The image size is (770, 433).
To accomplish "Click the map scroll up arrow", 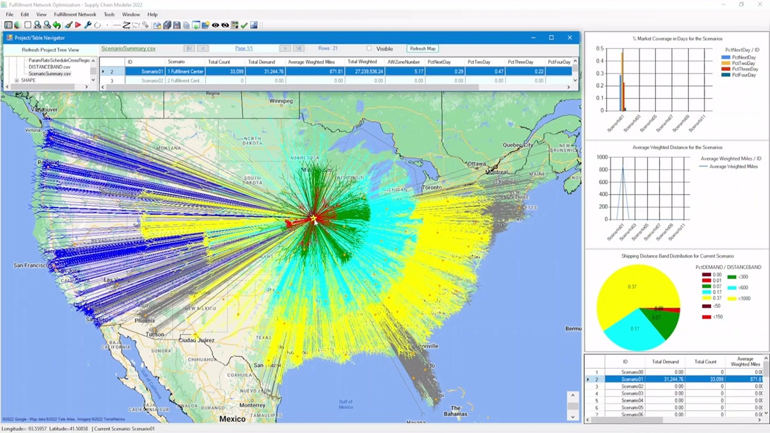I will pyautogui.click(x=572, y=396).
